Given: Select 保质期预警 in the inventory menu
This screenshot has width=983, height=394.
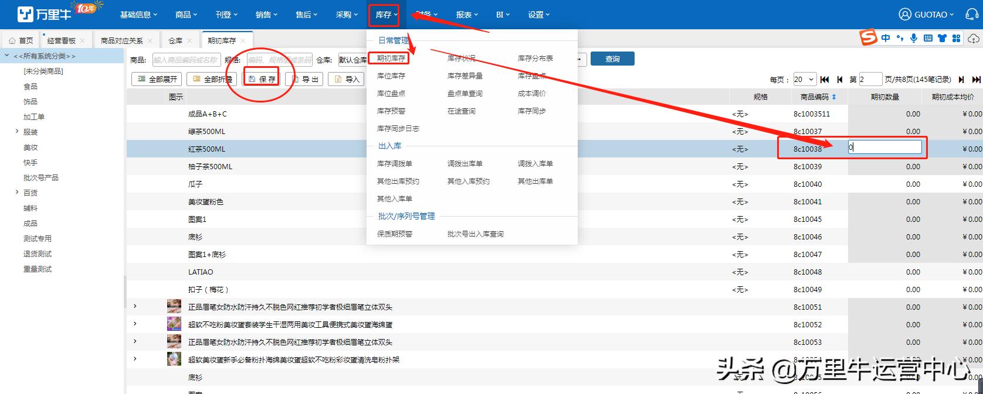Looking at the screenshot, I should click(x=394, y=234).
